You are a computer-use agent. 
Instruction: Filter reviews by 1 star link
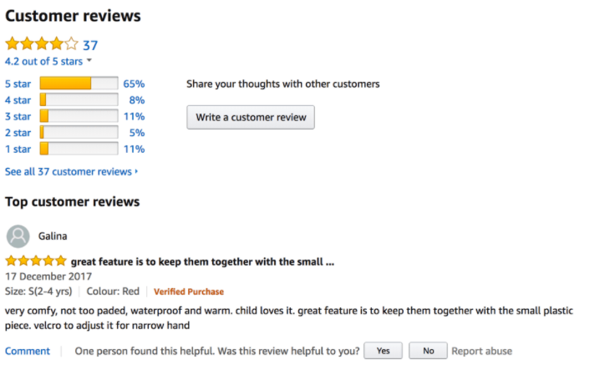pyautogui.click(x=18, y=150)
